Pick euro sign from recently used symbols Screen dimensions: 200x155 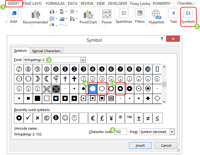click(x=93, y=118)
